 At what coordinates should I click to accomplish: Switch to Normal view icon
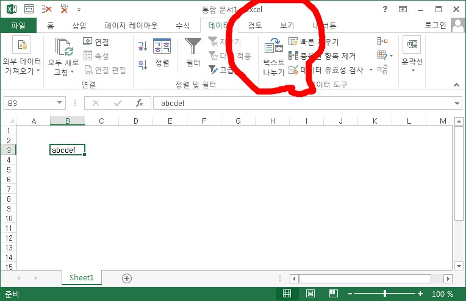coord(287,294)
